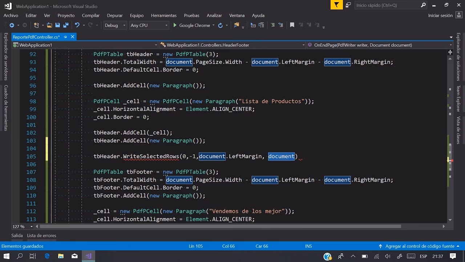
Task: Click the browser refresh icon after Google Chrome
Action: coord(220,25)
